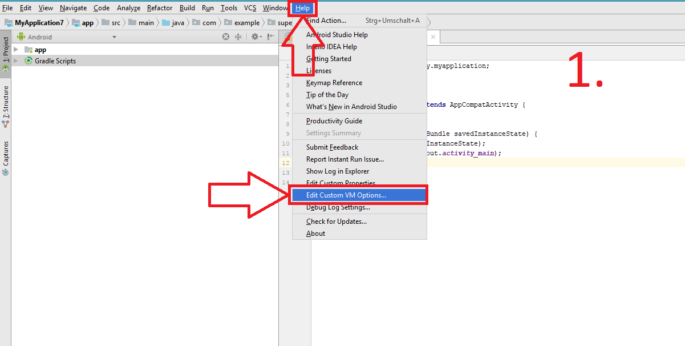Click the main breadcrumb folder

[x=141, y=23]
